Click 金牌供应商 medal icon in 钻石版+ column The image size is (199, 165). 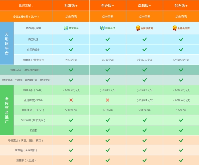[x=175, y=28]
